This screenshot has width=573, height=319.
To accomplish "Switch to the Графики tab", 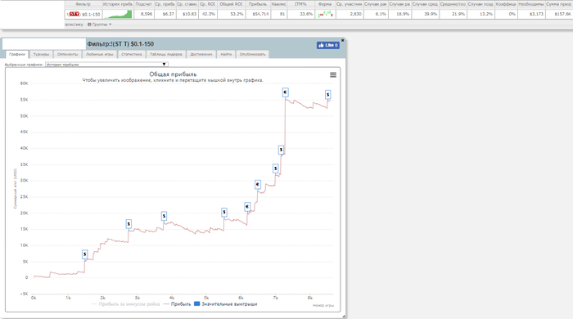I will point(17,54).
